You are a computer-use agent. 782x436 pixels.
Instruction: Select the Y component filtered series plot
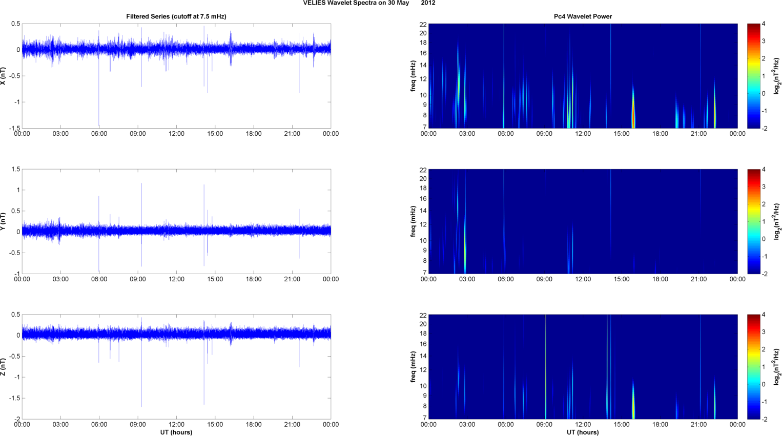coord(176,221)
